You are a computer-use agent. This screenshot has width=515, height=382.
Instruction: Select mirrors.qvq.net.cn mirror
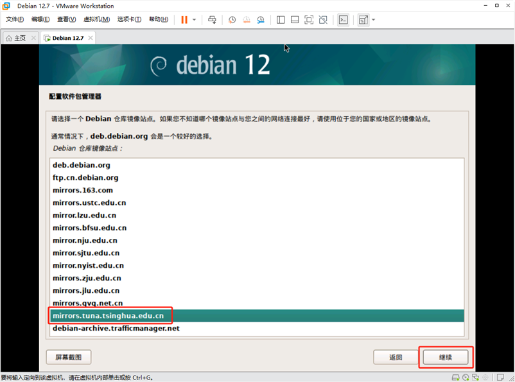click(257, 303)
